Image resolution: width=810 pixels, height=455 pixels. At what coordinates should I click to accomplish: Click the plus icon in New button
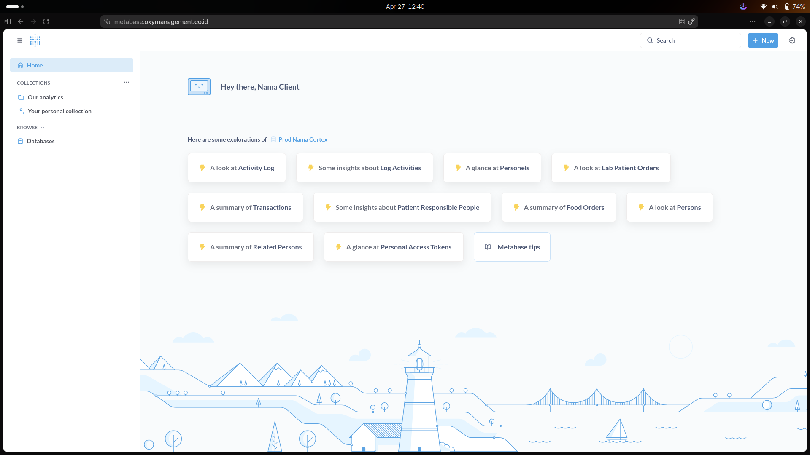pos(755,40)
